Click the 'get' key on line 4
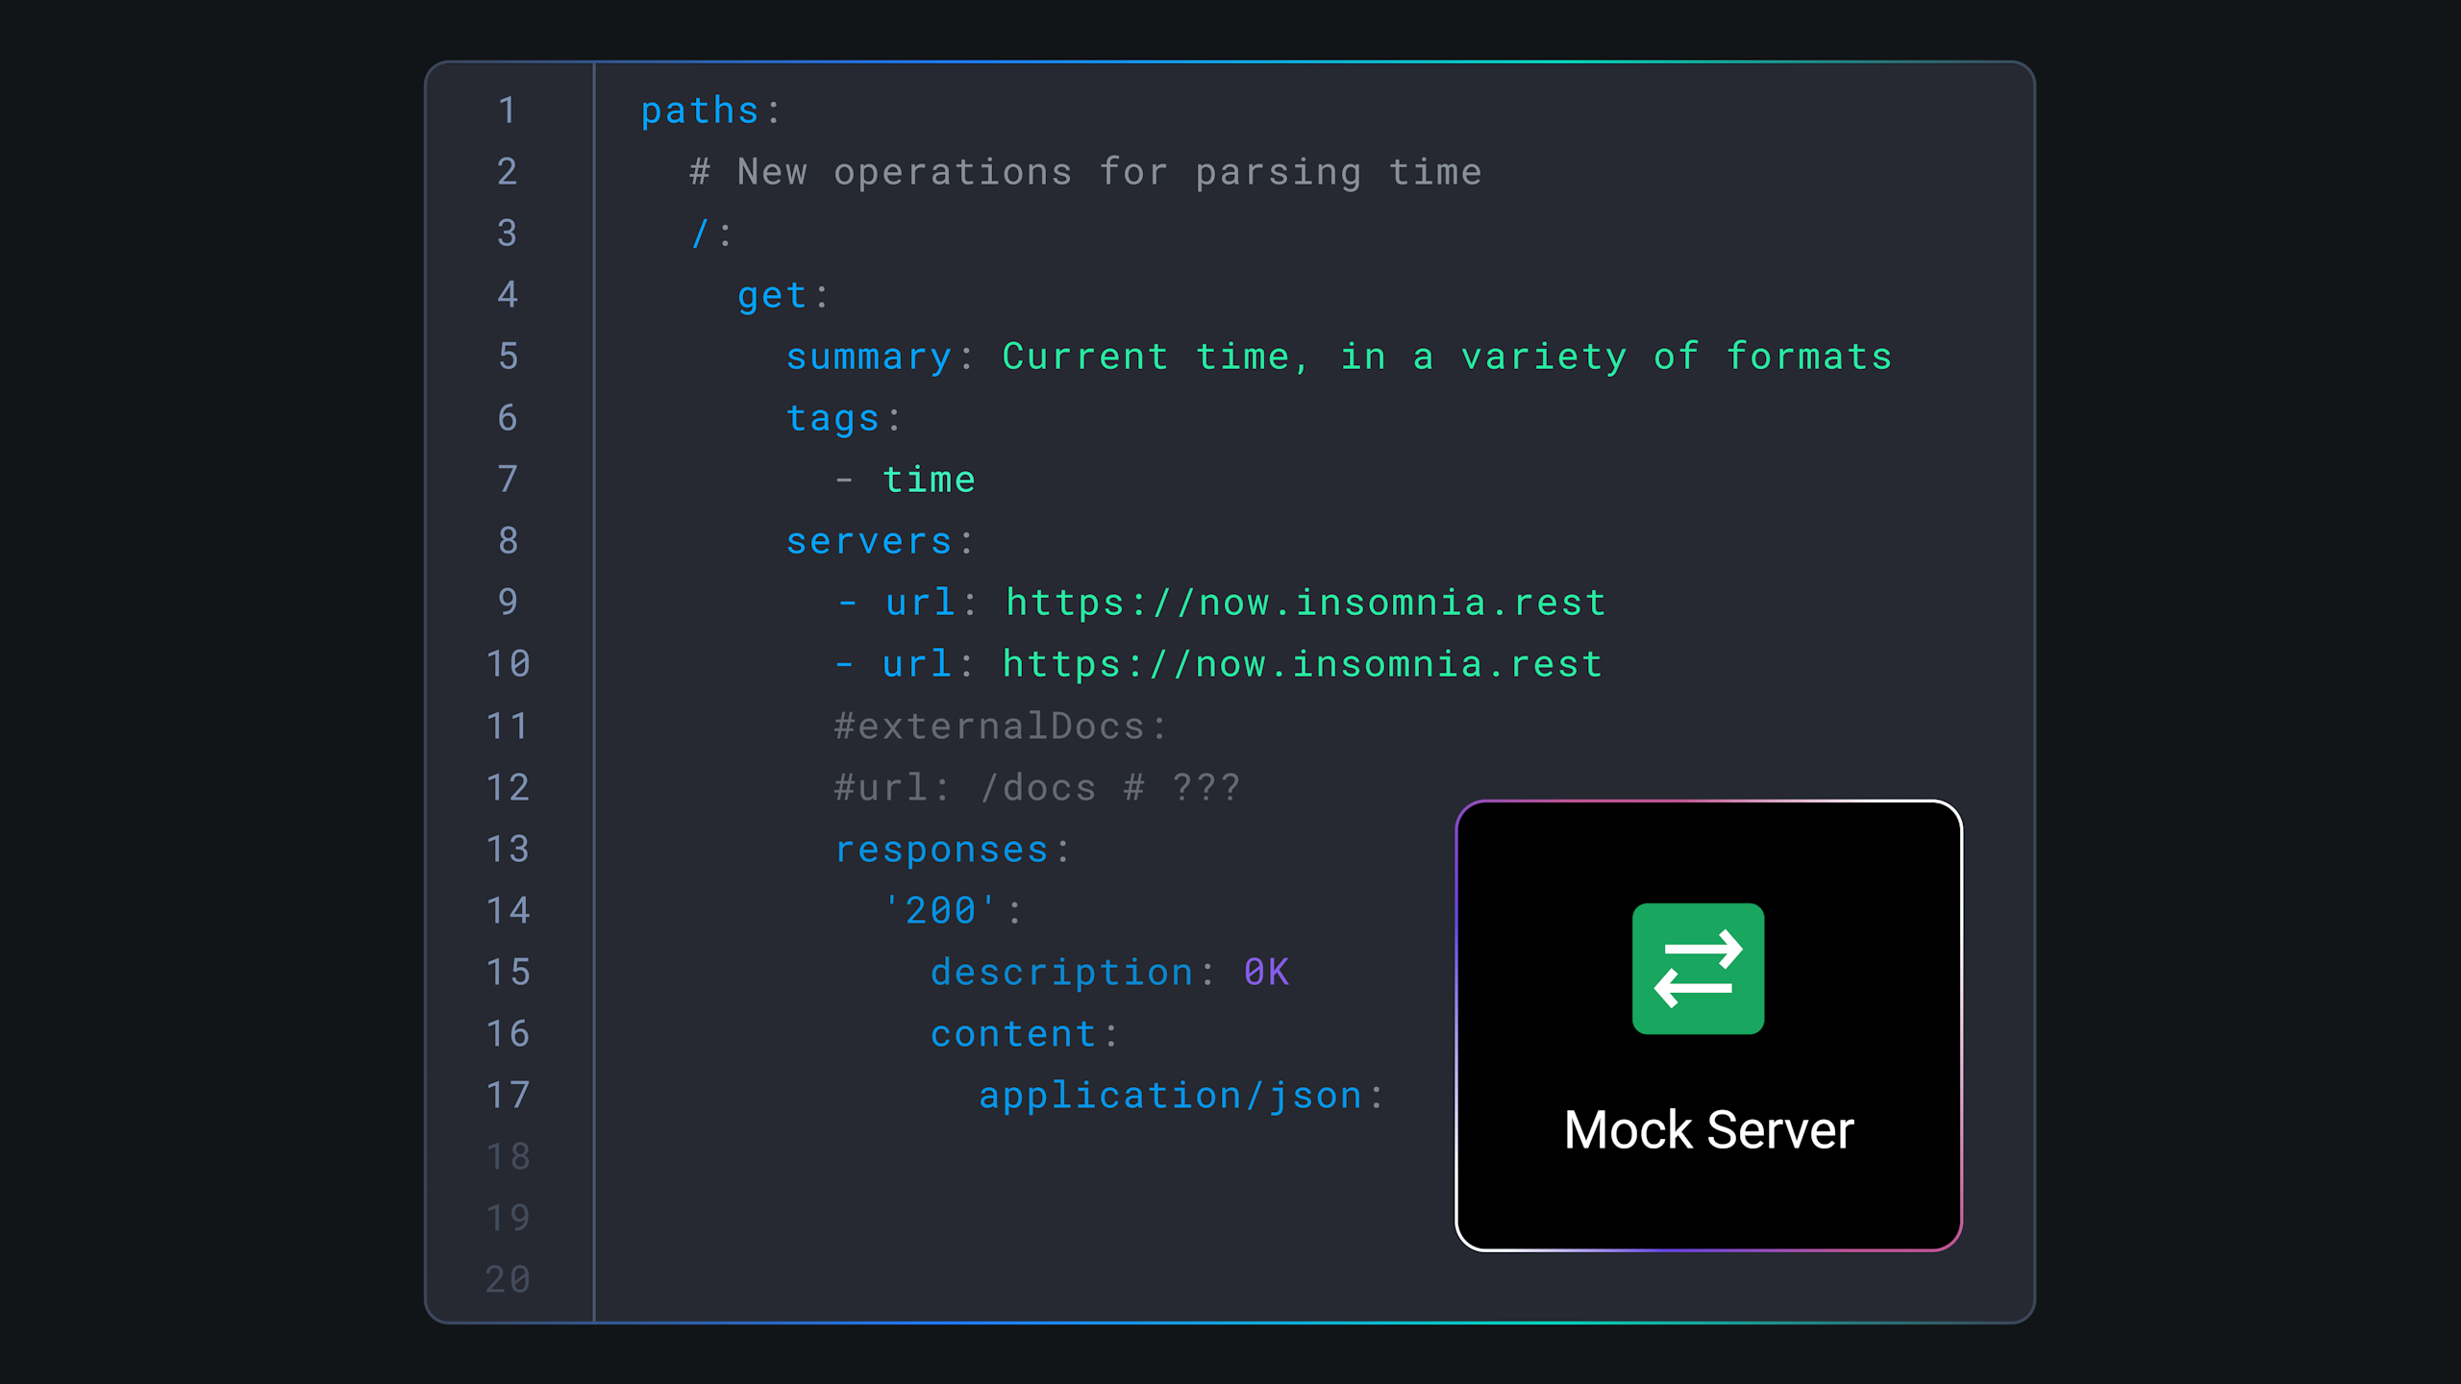This screenshot has height=1384, width=2461. coord(772,295)
